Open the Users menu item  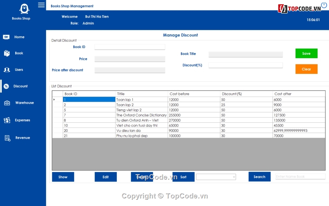pos(19,70)
